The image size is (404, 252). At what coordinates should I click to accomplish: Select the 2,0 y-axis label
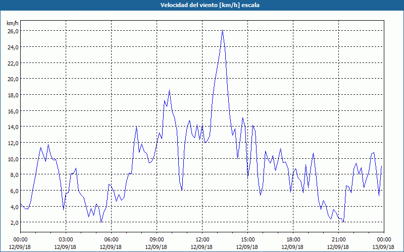[x=14, y=223]
